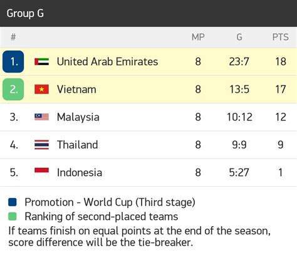This screenshot has width=297, height=255.
Task: Open the United Arab Emirates team name
Action: tap(107, 61)
